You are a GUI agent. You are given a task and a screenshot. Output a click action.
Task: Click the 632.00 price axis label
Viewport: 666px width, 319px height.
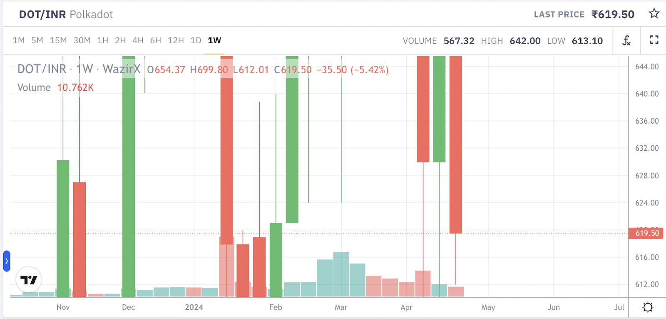pos(647,148)
